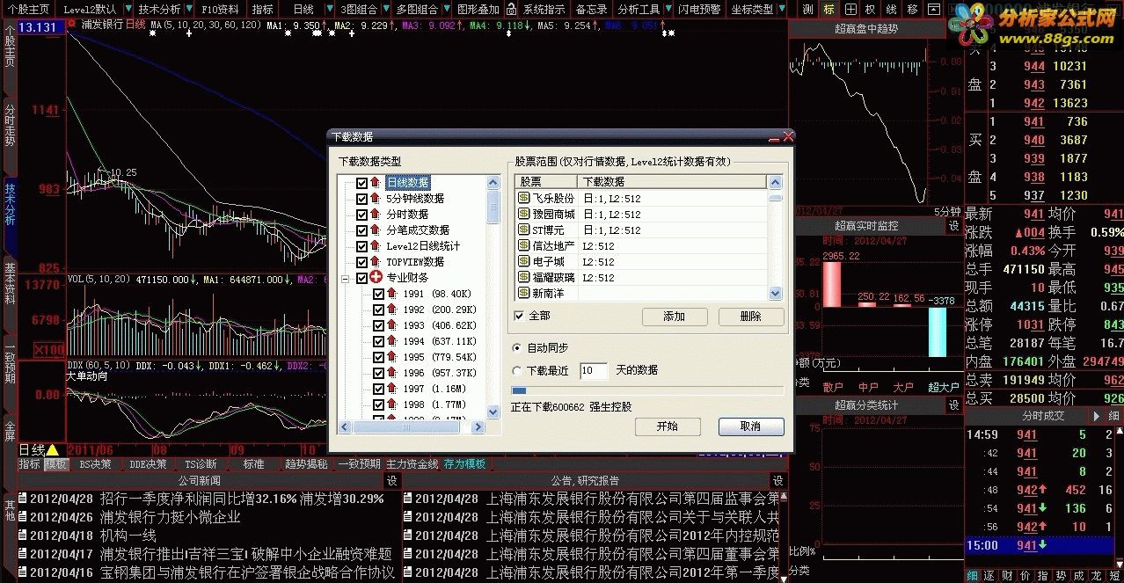Open the 坐标类型 dropdown
This screenshot has height=583, width=1124.
[756, 9]
